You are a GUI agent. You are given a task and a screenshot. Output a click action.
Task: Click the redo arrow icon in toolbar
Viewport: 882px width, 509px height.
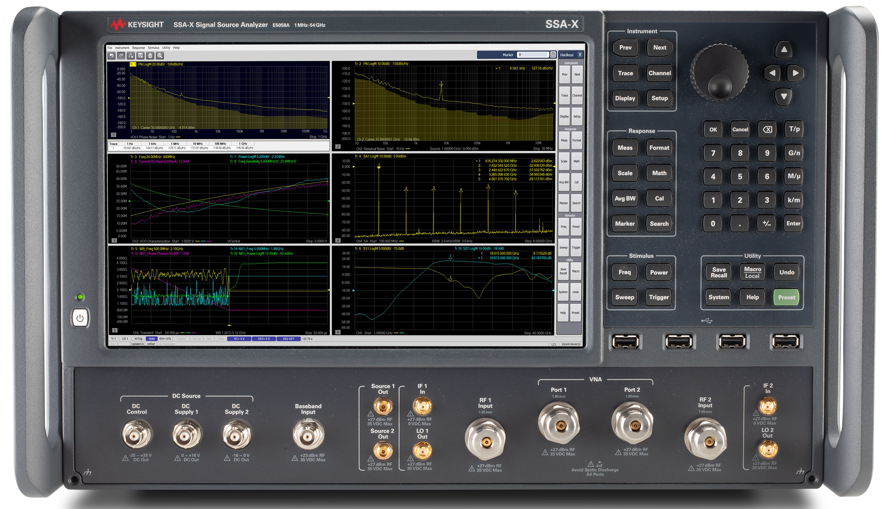coord(121,55)
